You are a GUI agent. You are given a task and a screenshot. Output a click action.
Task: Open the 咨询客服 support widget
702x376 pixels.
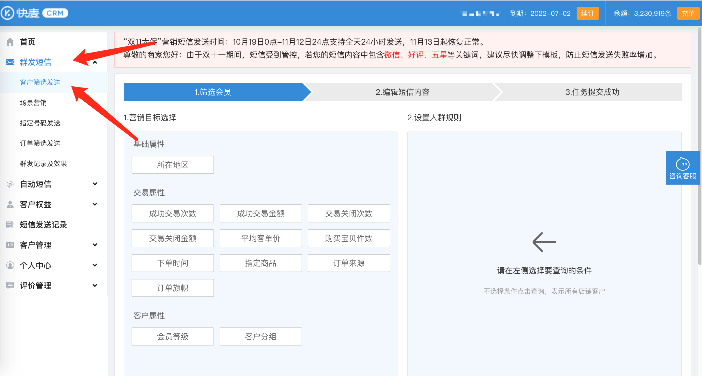[x=683, y=168]
